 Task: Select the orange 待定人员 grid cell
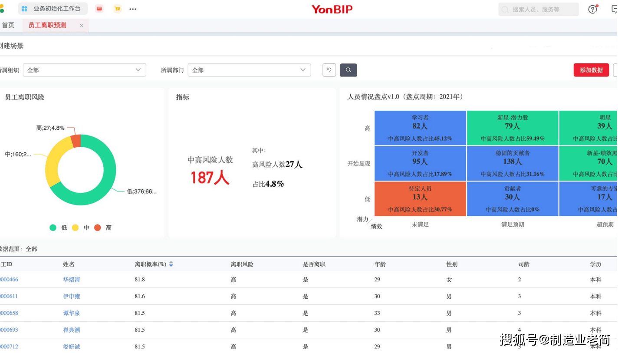point(420,198)
